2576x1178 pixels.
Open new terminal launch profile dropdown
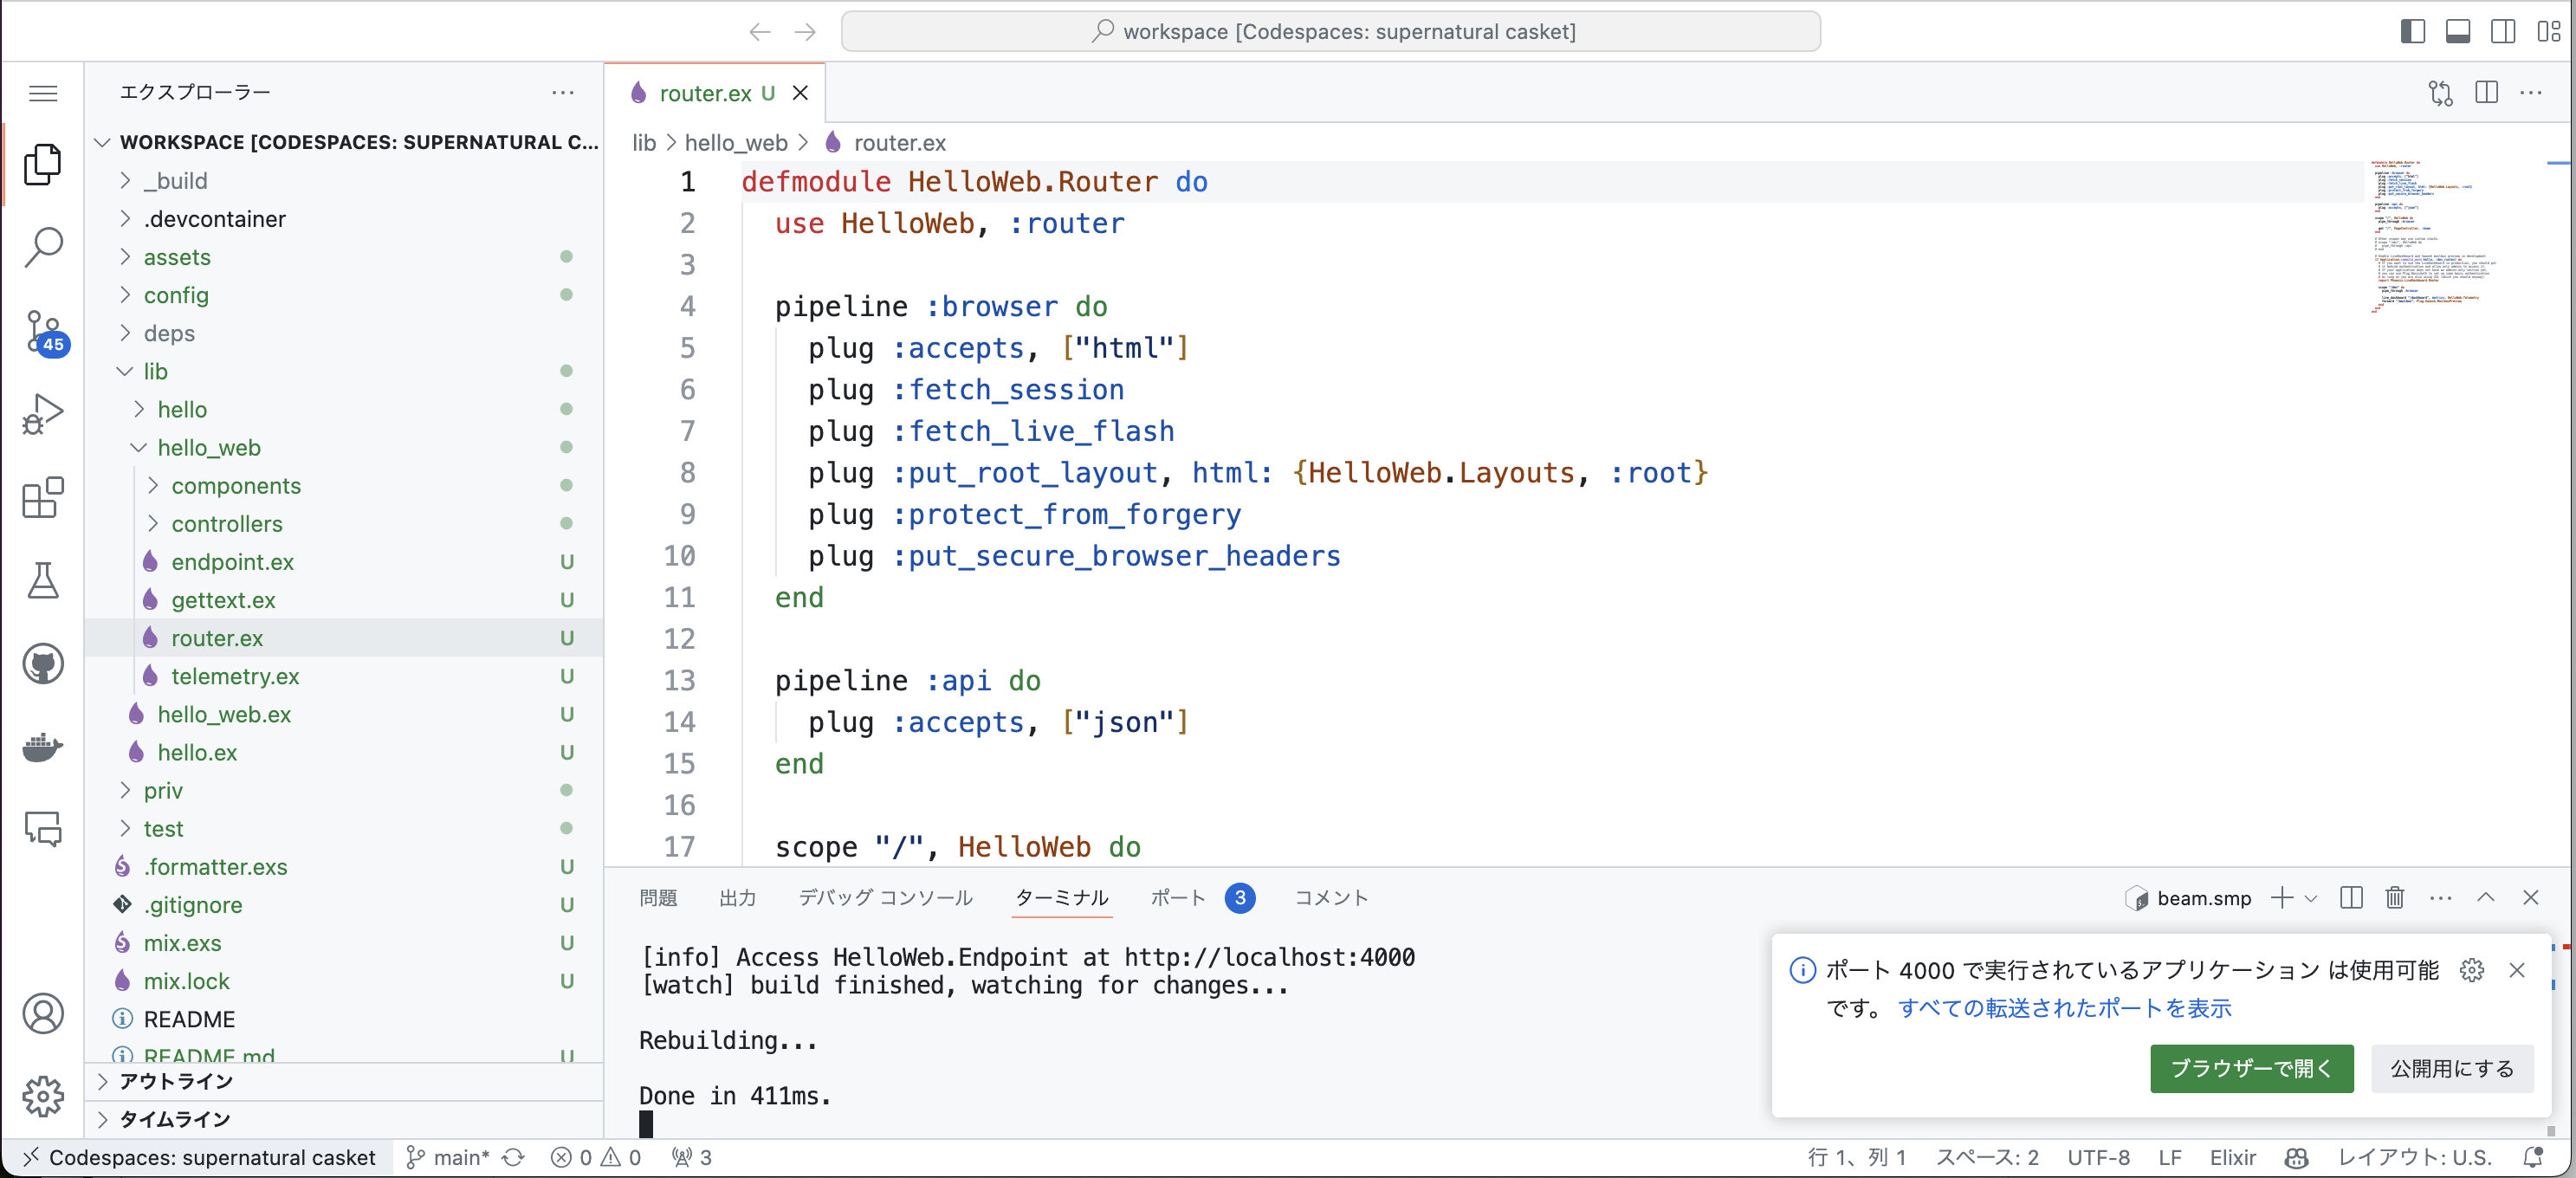coord(2311,898)
